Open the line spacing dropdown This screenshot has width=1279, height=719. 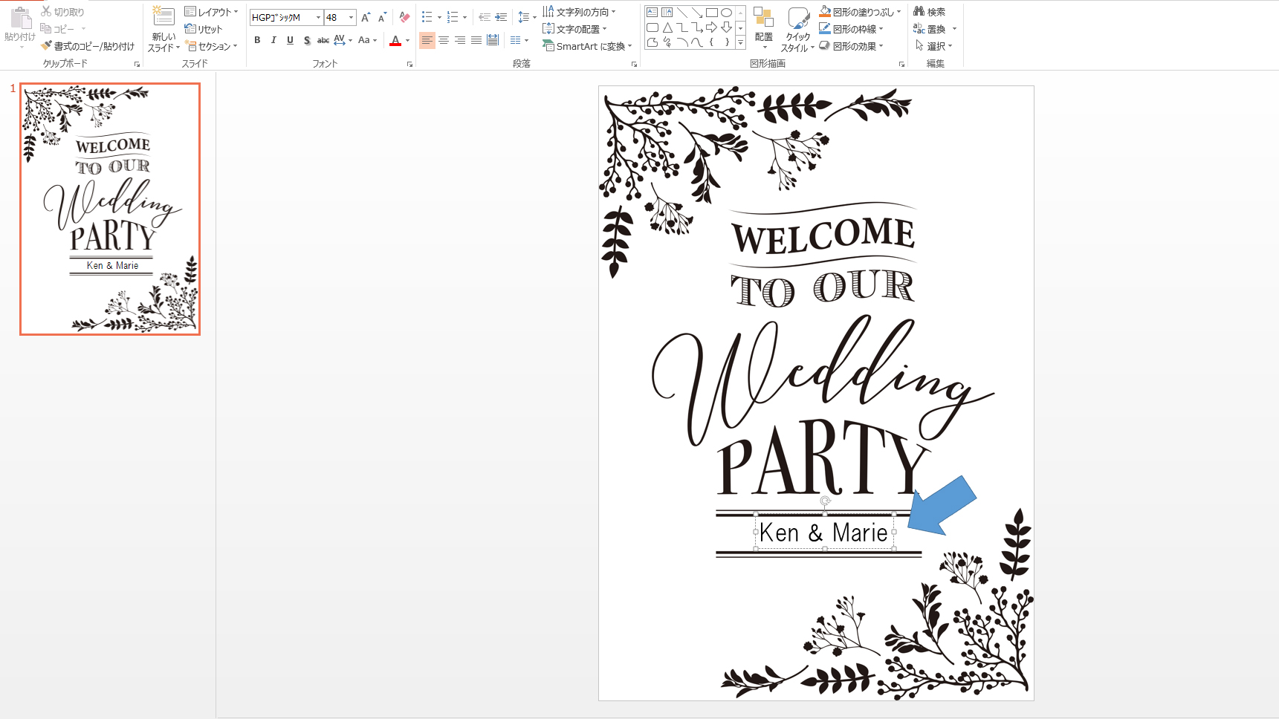coord(527,17)
